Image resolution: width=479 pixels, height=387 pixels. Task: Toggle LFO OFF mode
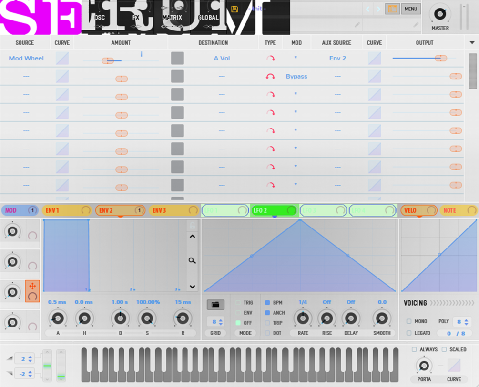click(238, 323)
